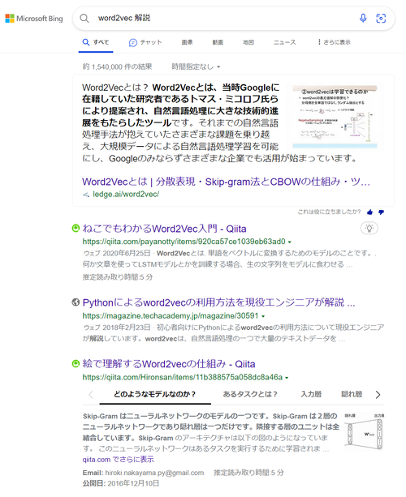Switch to チャット tab
Screen dimensions: 406x497
coord(145,42)
